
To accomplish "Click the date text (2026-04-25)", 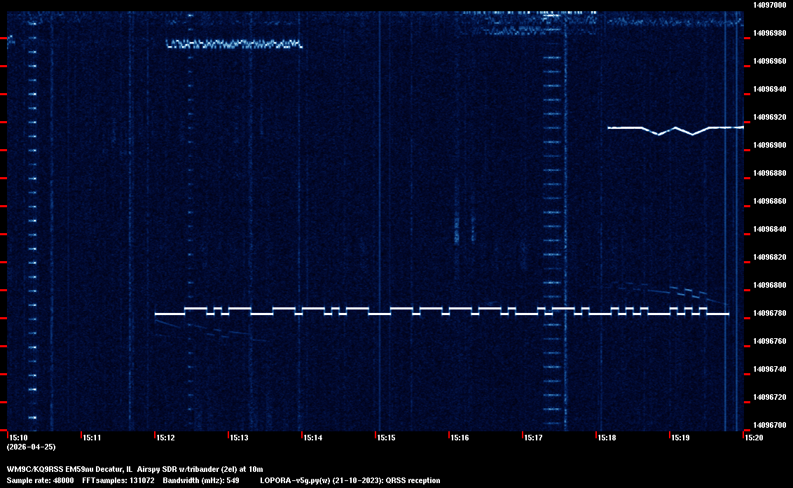I will 31,447.
